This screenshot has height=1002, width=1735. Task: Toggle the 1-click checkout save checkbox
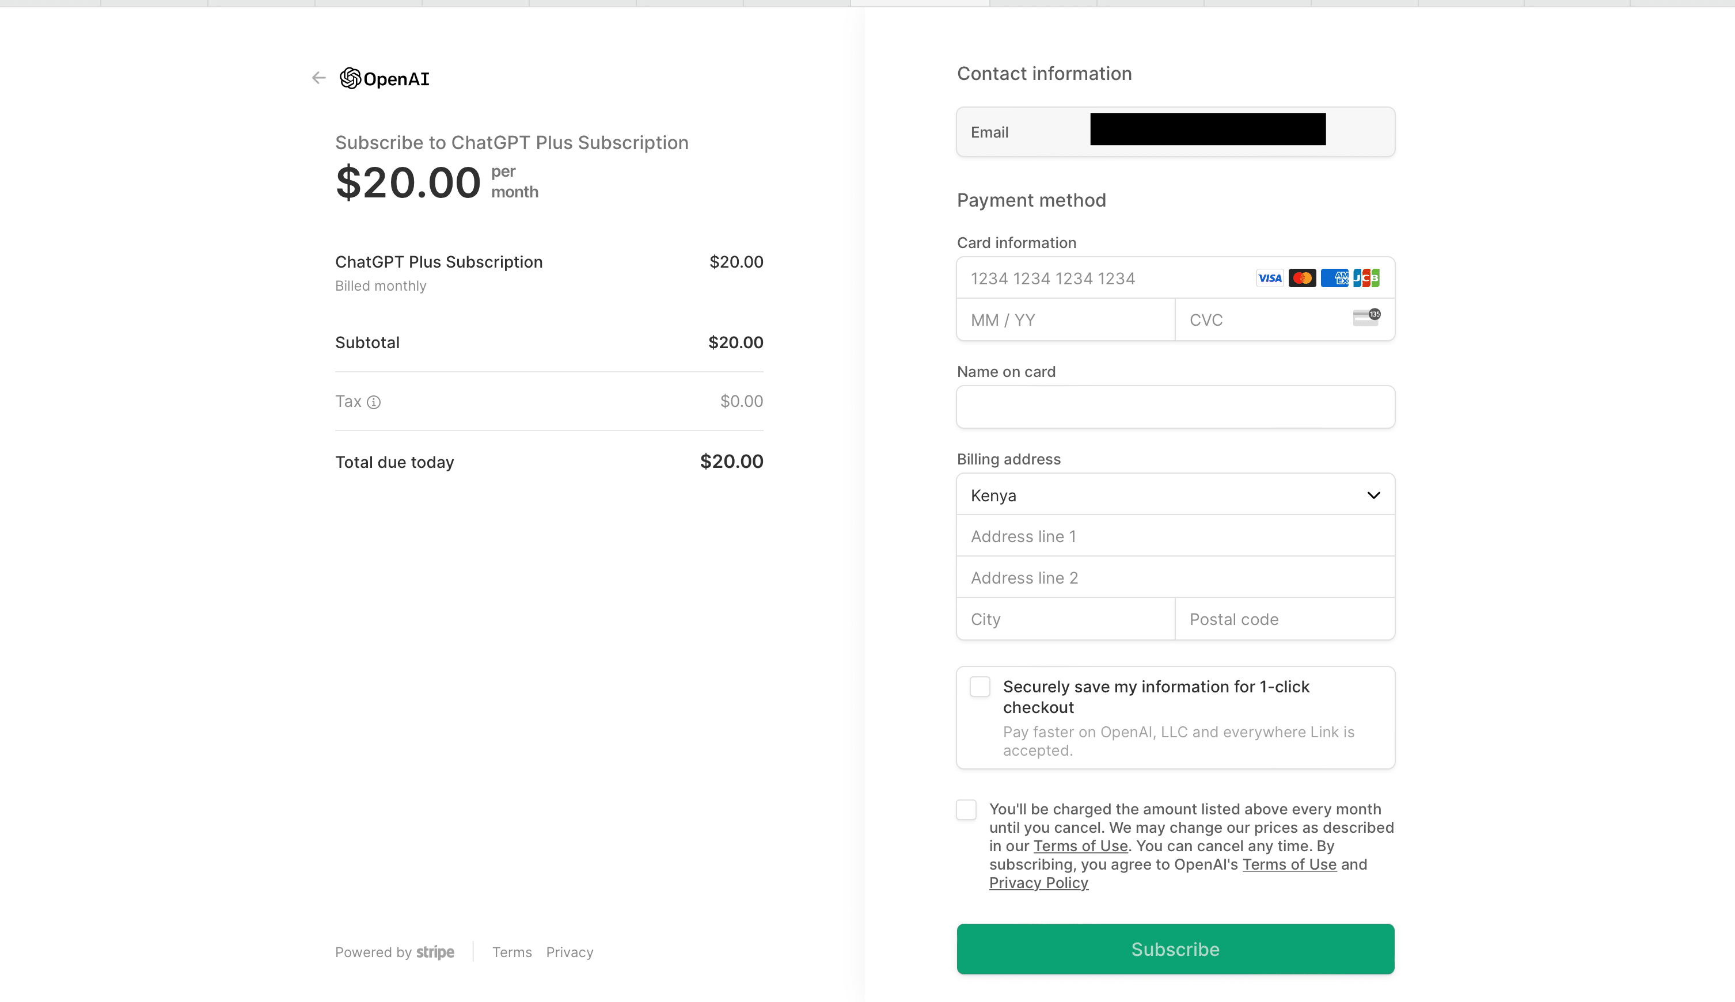(x=980, y=686)
